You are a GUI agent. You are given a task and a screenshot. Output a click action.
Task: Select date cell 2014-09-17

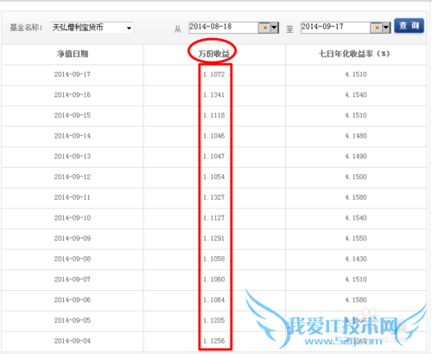pos(73,74)
